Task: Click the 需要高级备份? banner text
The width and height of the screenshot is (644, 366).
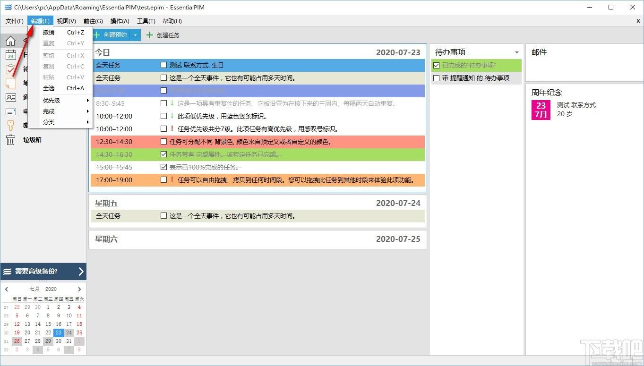Action: click(x=36, y=271)
